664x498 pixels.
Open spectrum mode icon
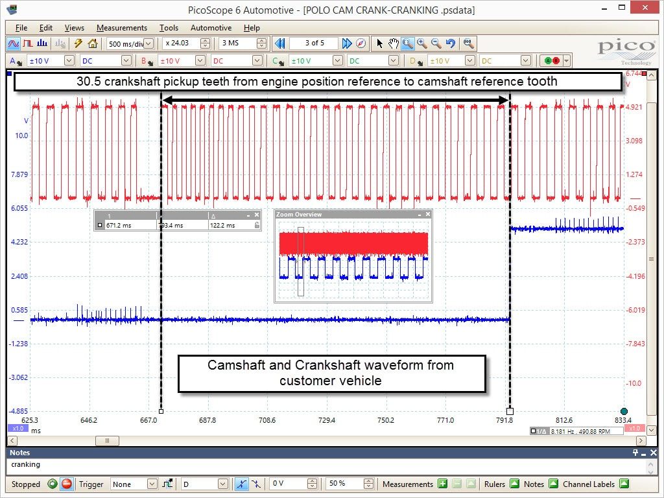pos(42,43)
